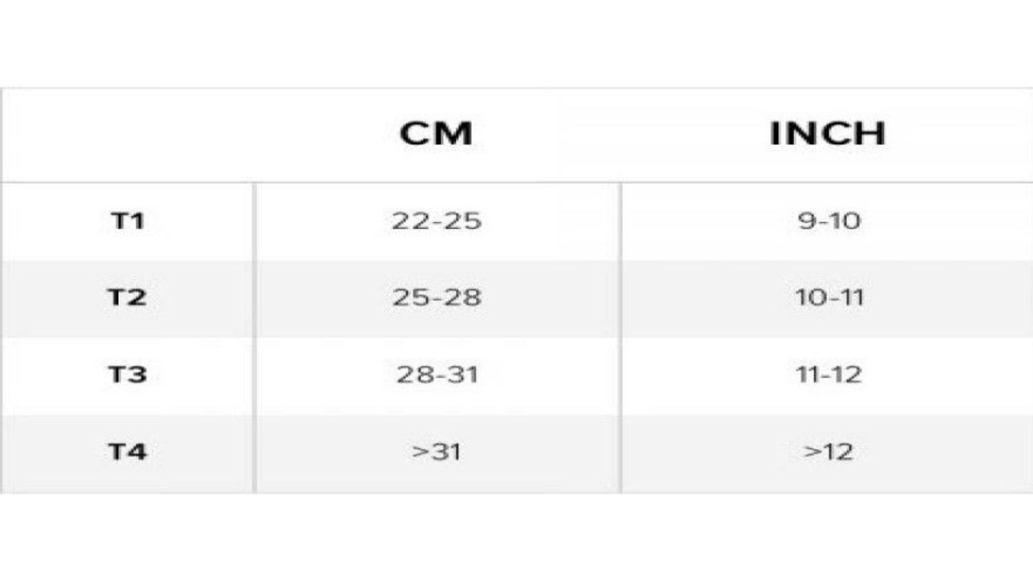Select the T1 size label
1033x581 pixels.
pyautogui.click(x=127, y=221)
